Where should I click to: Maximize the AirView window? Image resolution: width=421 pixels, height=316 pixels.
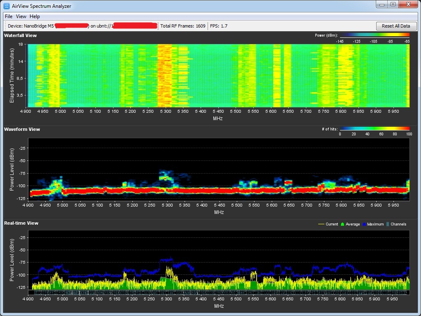click(x=393, y=5)
